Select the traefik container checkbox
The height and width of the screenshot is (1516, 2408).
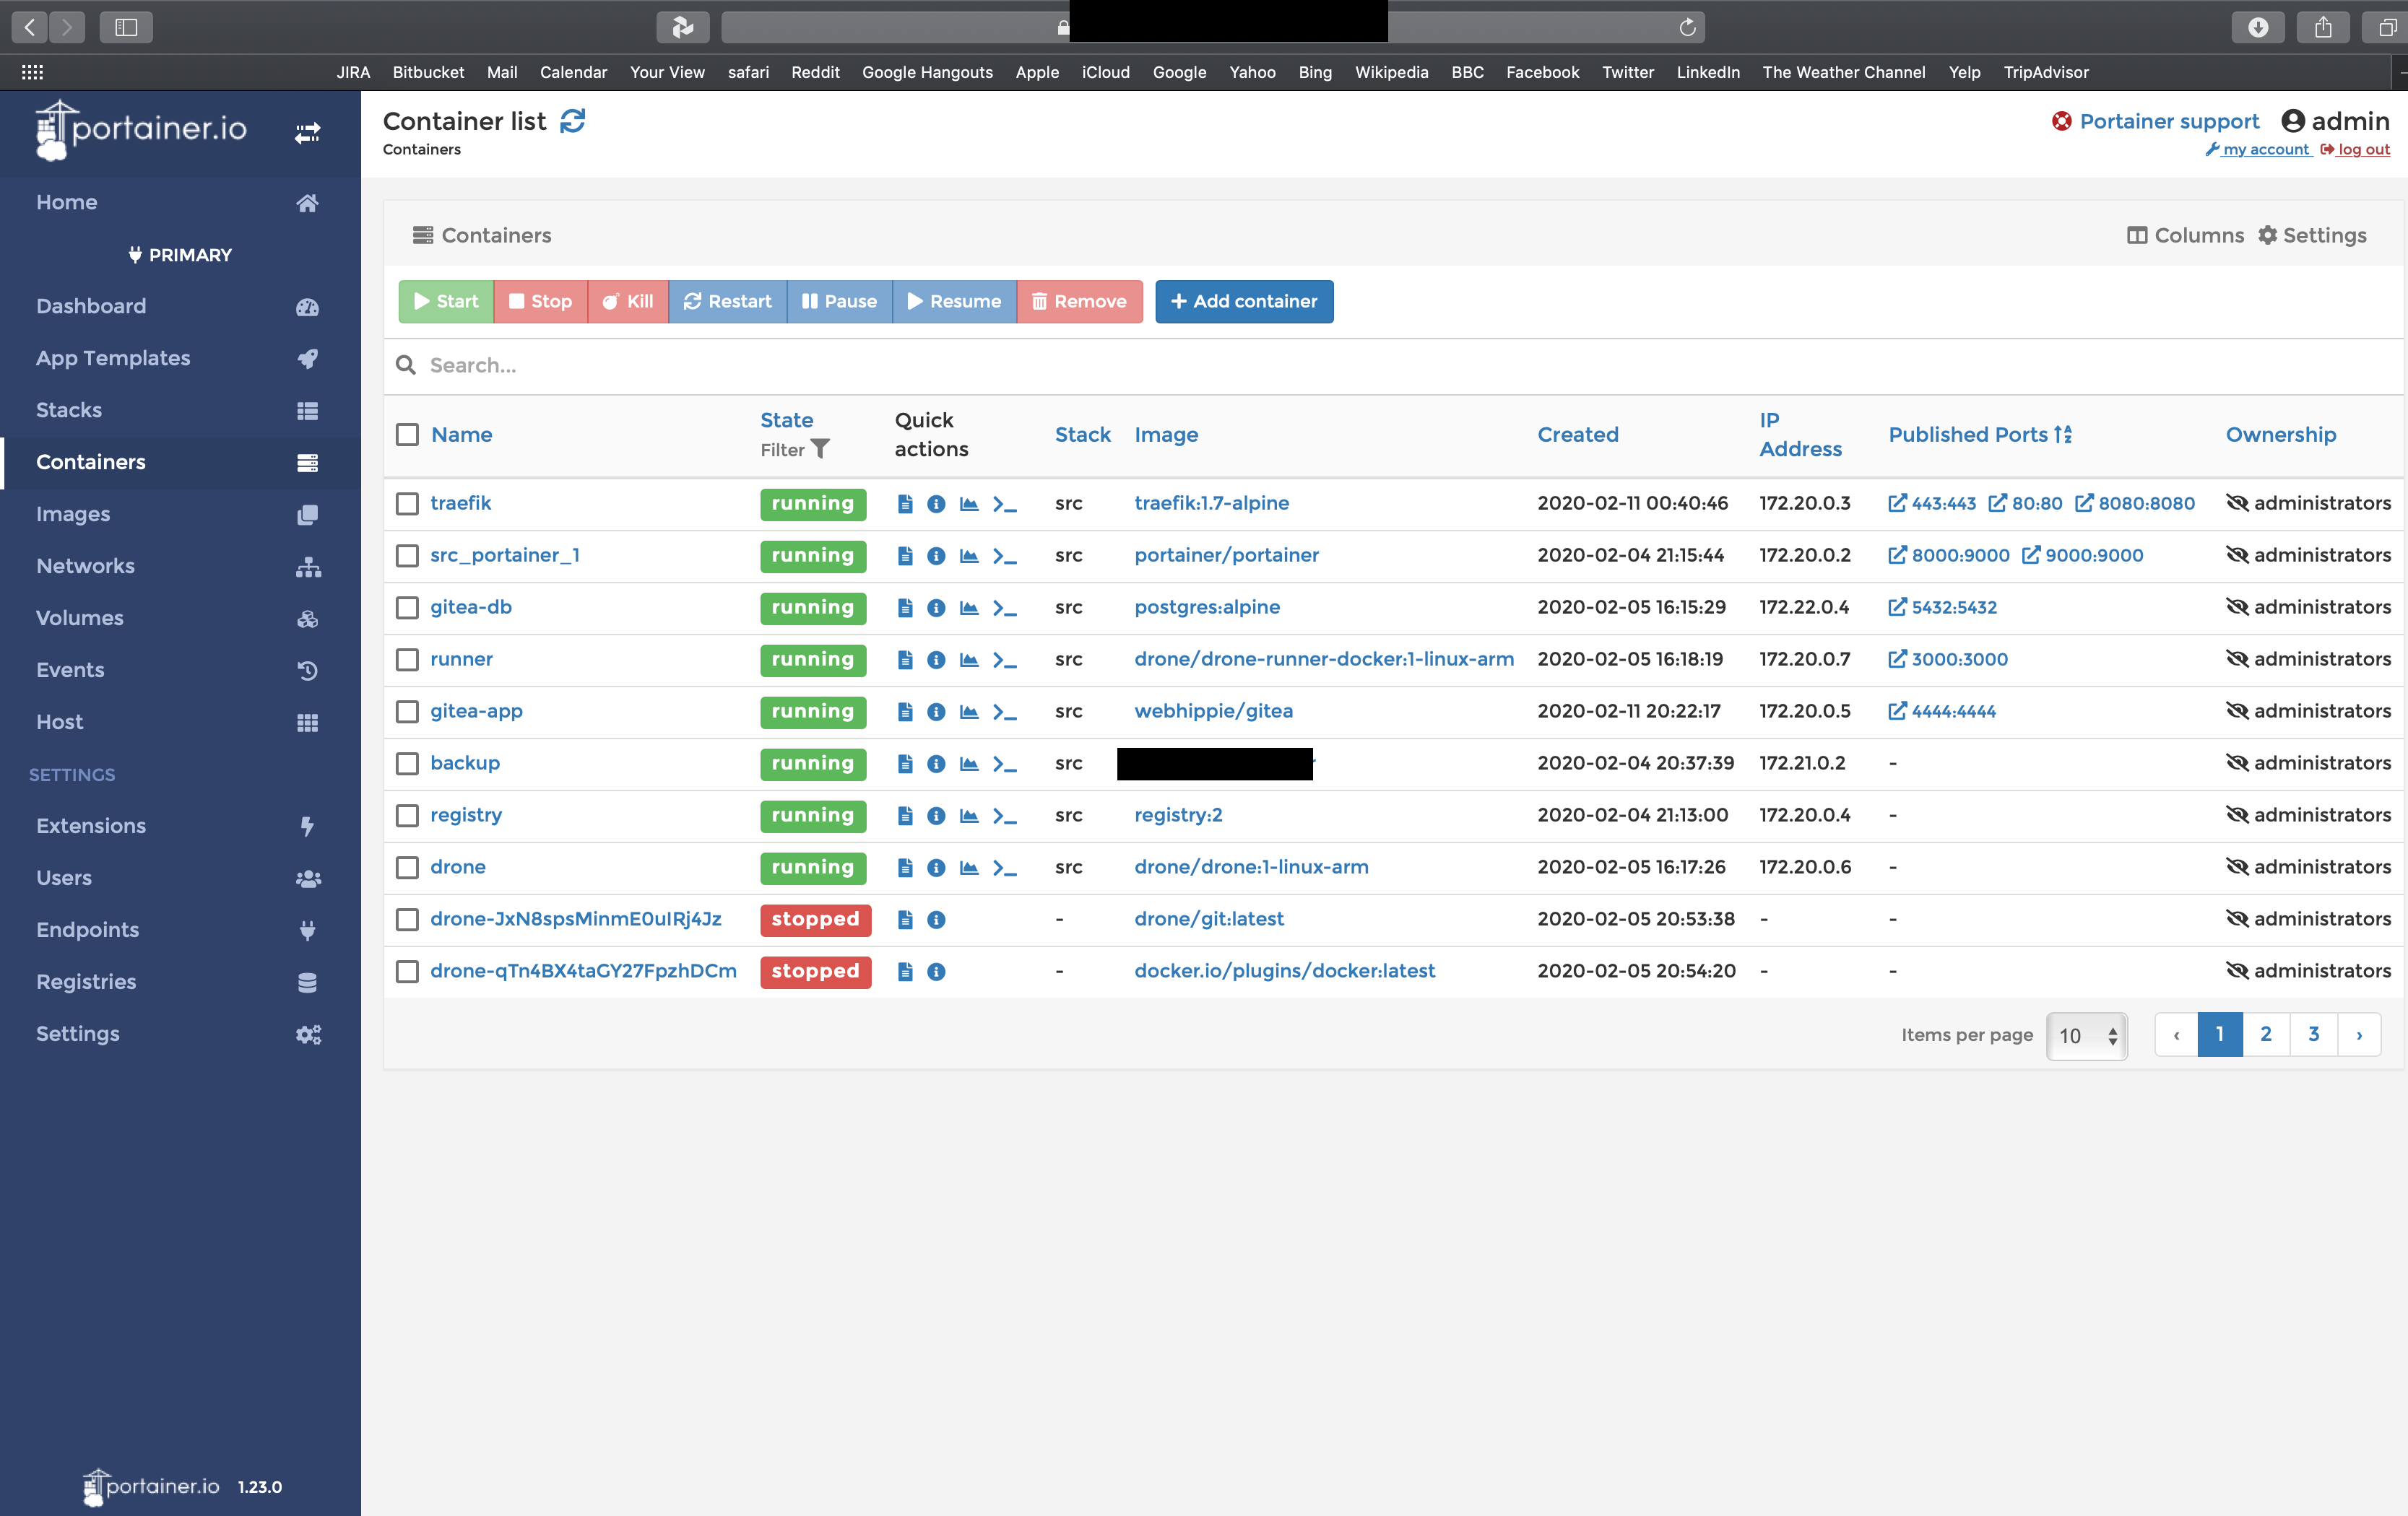tap(407, 504)
